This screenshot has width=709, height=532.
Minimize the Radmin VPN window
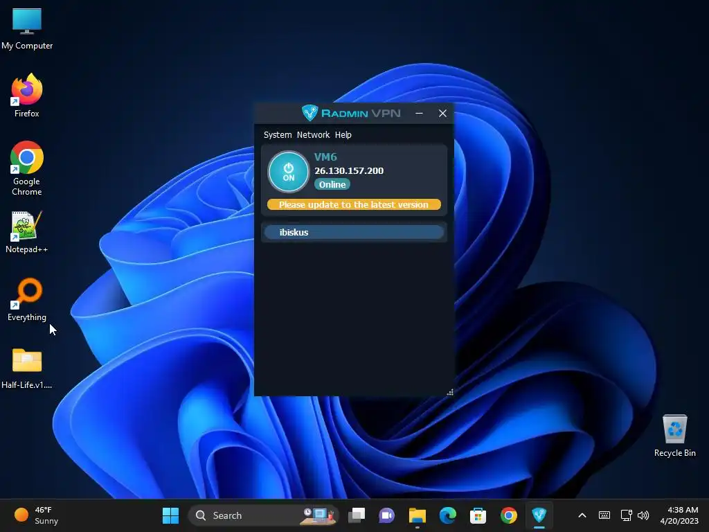(x=419, y=113)
